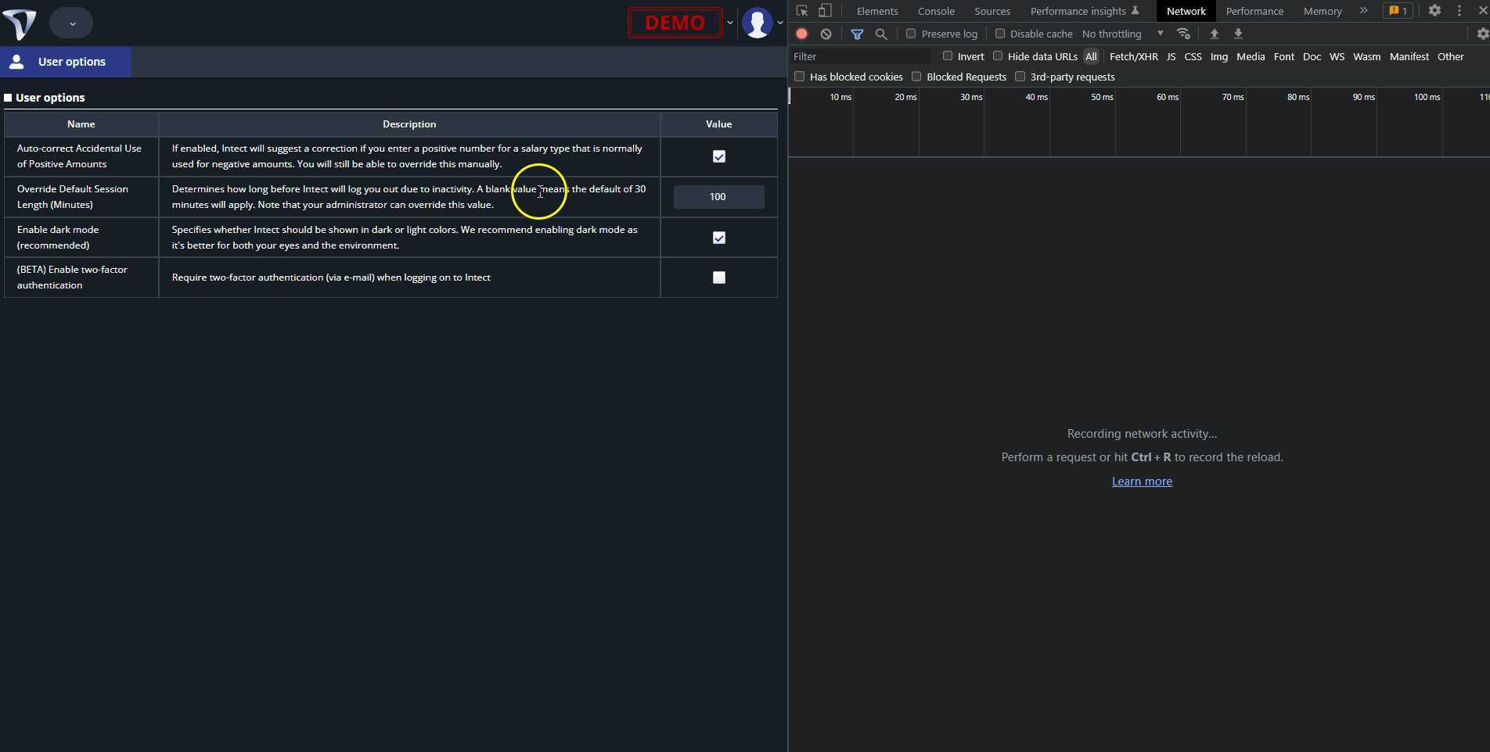Image resolution: width=1490 pixels, height=752 pixels.
Task: Click the session length value field showing 100
Action: coord(718,197)
